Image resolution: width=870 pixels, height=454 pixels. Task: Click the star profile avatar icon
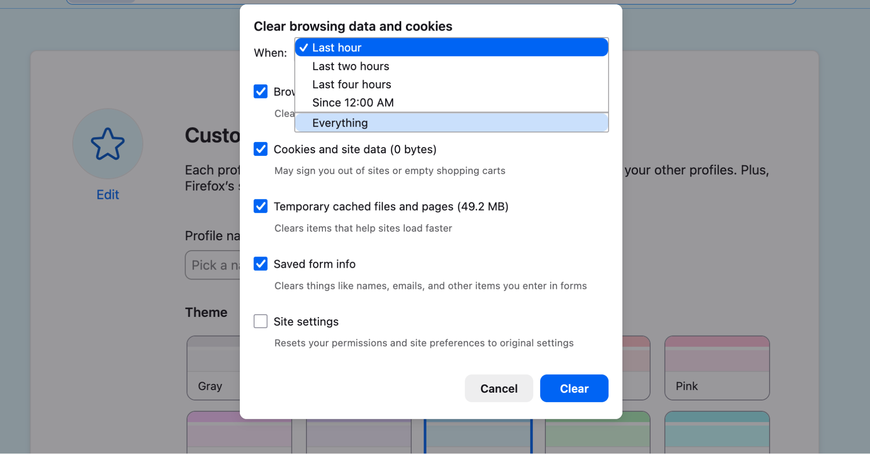pyautogui.click(x=107, y=144)
